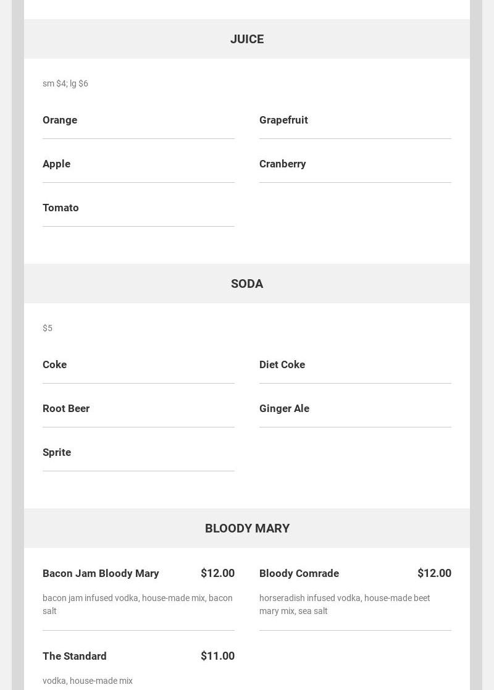
Task: Click the Bloody Comrade ingredients description
Action: 345,604
